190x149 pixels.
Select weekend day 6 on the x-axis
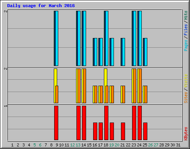click(40, 145)
